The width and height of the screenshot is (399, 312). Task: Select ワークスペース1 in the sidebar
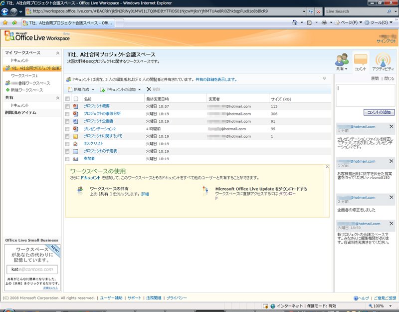point(24,76)
